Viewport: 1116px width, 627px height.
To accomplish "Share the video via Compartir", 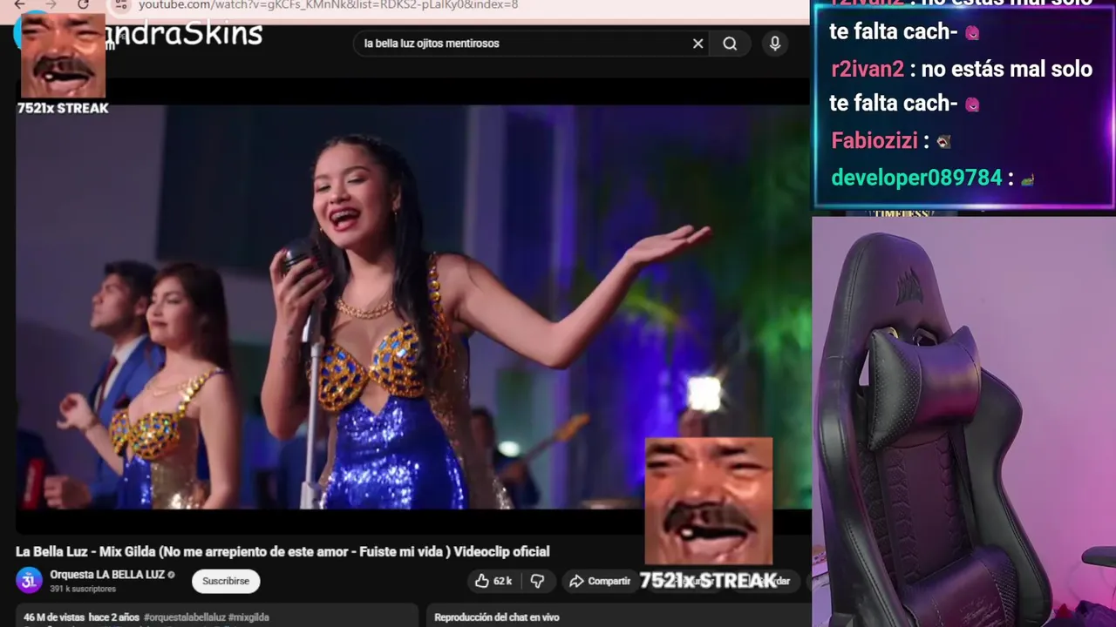I will coord(600,581).
